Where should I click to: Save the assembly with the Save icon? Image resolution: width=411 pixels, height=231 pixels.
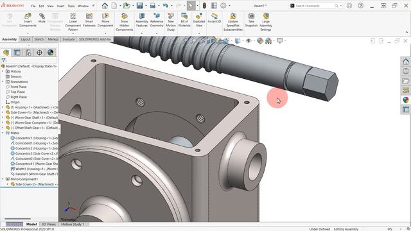[140, 6]
